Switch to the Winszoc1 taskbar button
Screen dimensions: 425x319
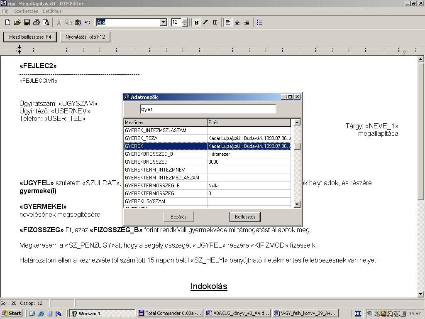(x=102, y=313)
